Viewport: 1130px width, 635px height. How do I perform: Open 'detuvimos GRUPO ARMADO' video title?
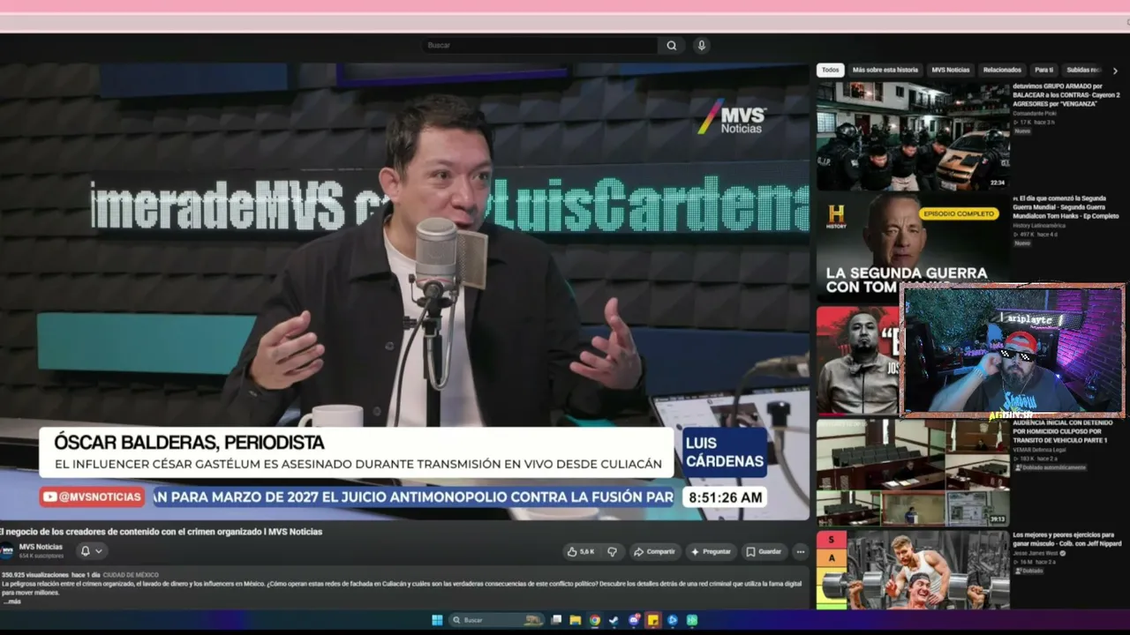[1066, 94]
